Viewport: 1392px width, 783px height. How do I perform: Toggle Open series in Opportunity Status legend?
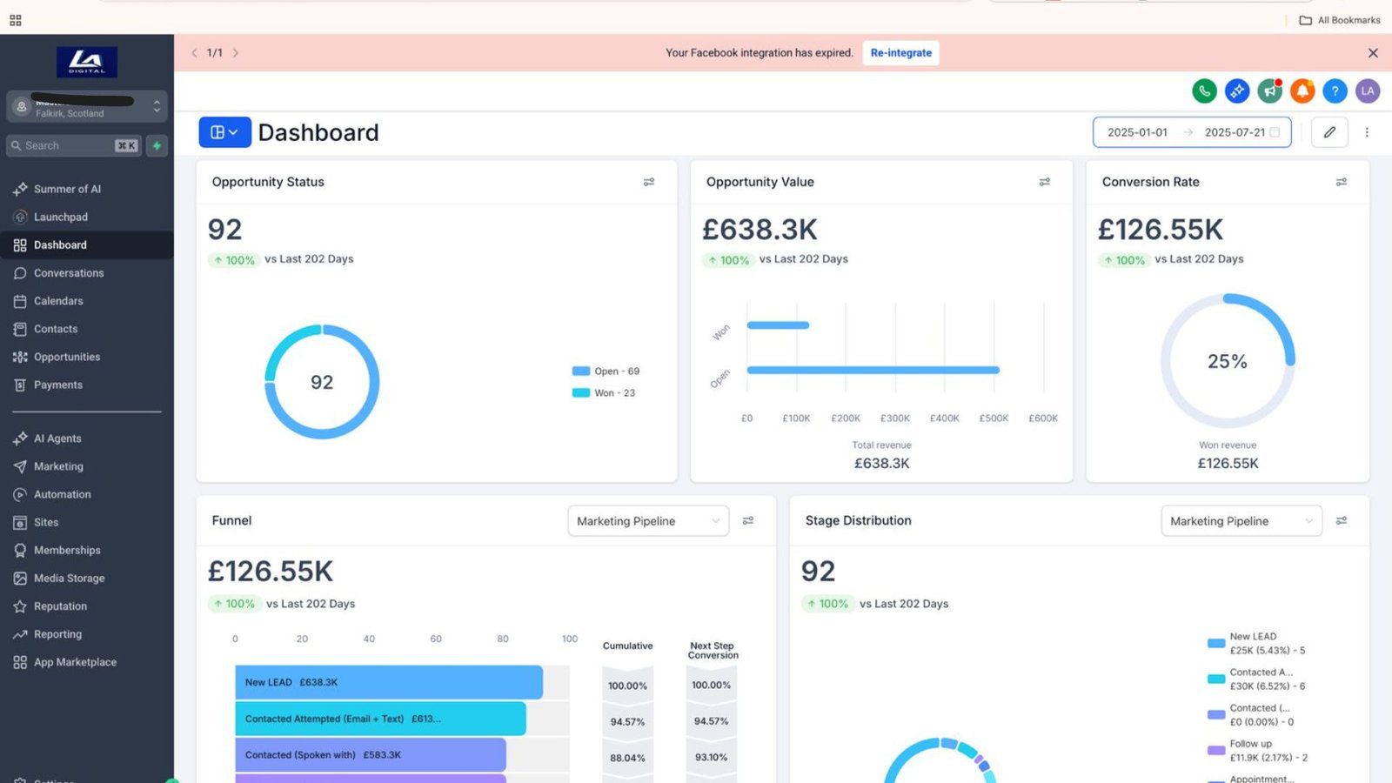click(606, 371)
